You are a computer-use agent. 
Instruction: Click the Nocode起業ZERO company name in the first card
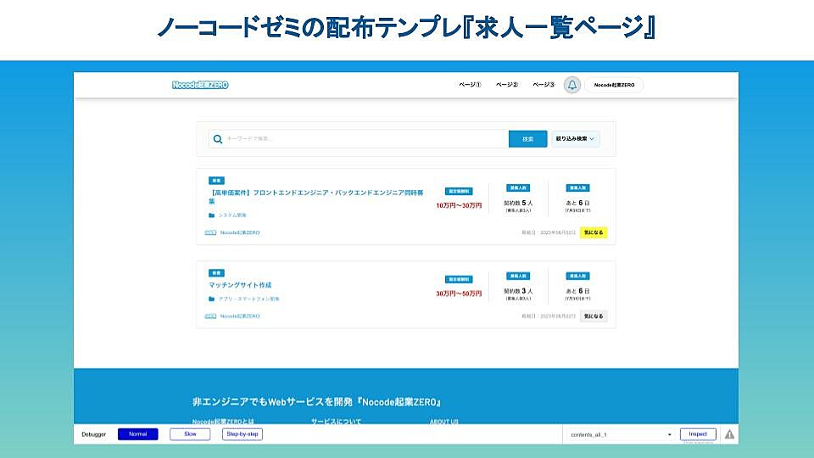[240, 232]
